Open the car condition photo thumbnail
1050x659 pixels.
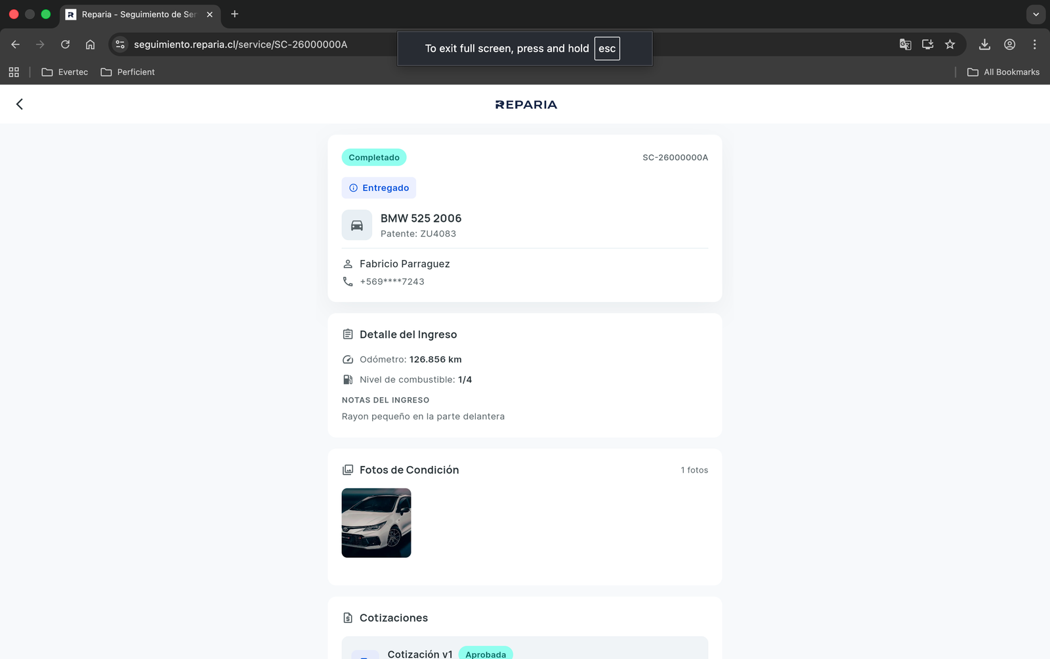[375, 522]
